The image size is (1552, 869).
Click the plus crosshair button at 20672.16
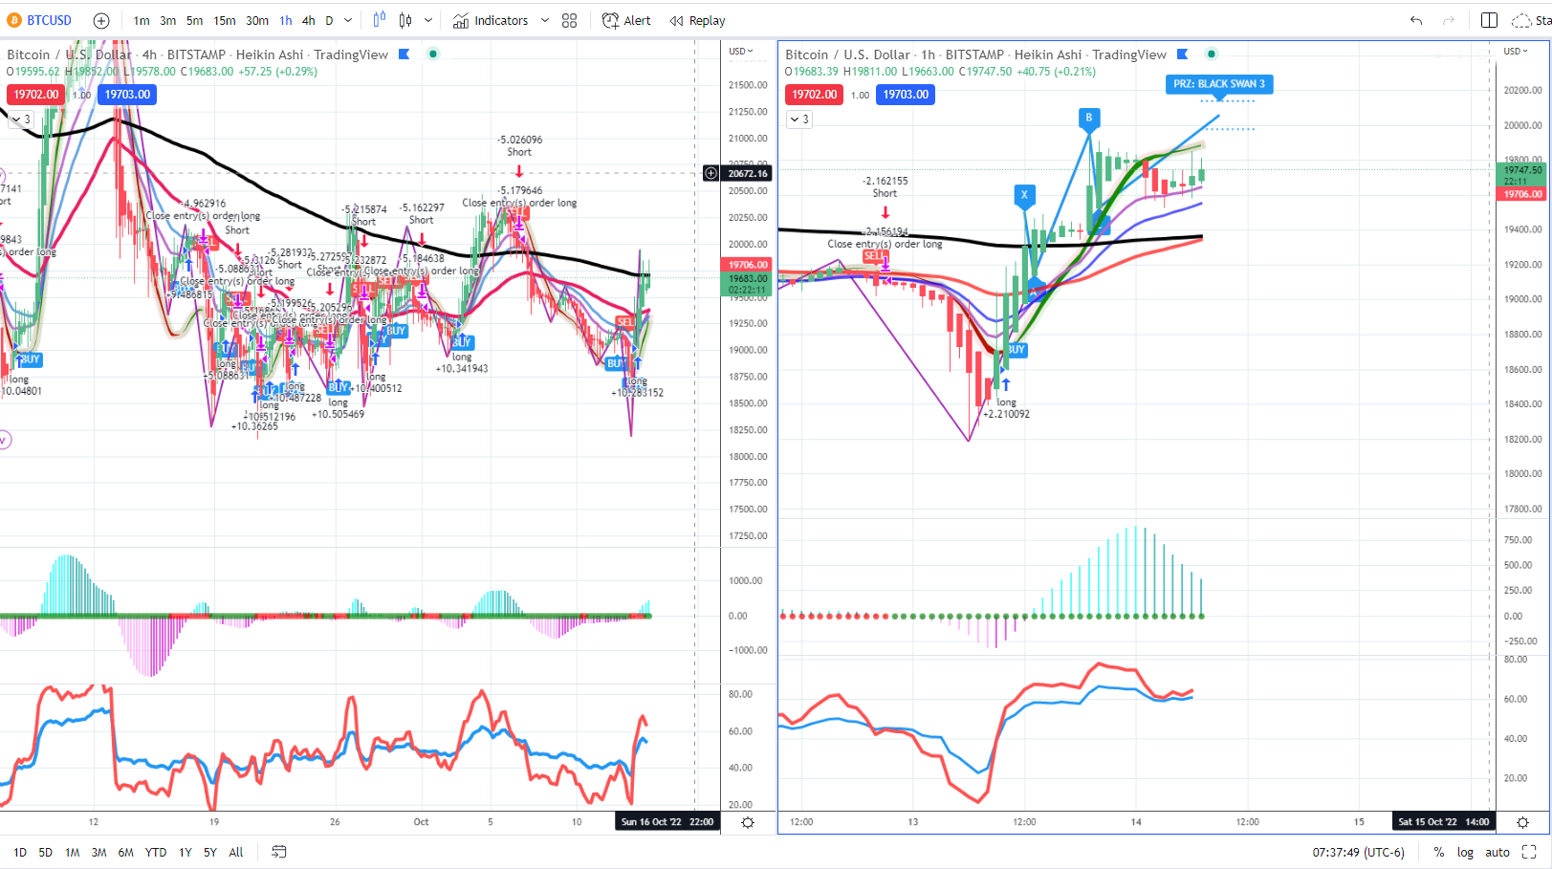pyautogui.click(x=710, y=173)
